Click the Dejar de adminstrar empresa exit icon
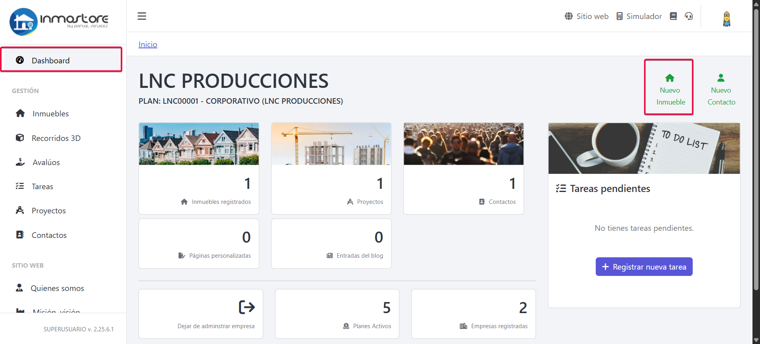This screenshot has width=760, height=344. (x=247, y=307)
